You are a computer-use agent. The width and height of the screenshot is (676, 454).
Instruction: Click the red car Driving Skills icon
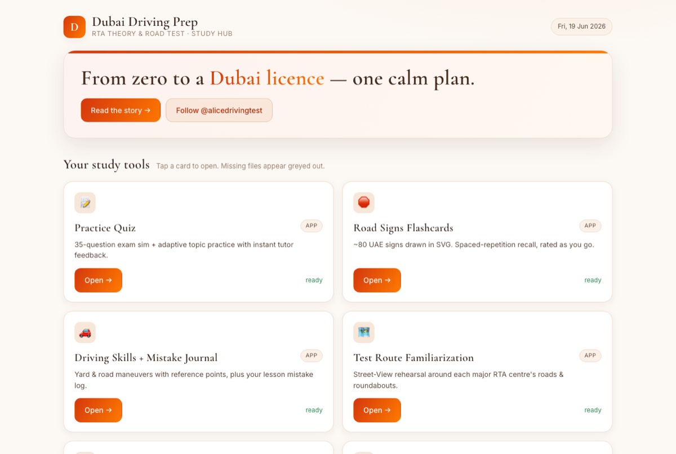(85, 332)
